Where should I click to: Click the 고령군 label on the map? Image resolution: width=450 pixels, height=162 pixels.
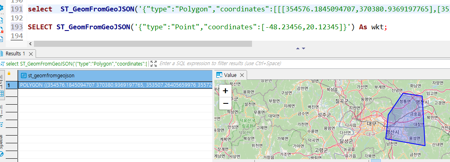[321, 150]
